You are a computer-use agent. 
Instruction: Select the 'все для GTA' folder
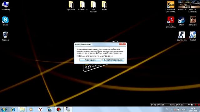pyautogui.click(x=82, y=6)
